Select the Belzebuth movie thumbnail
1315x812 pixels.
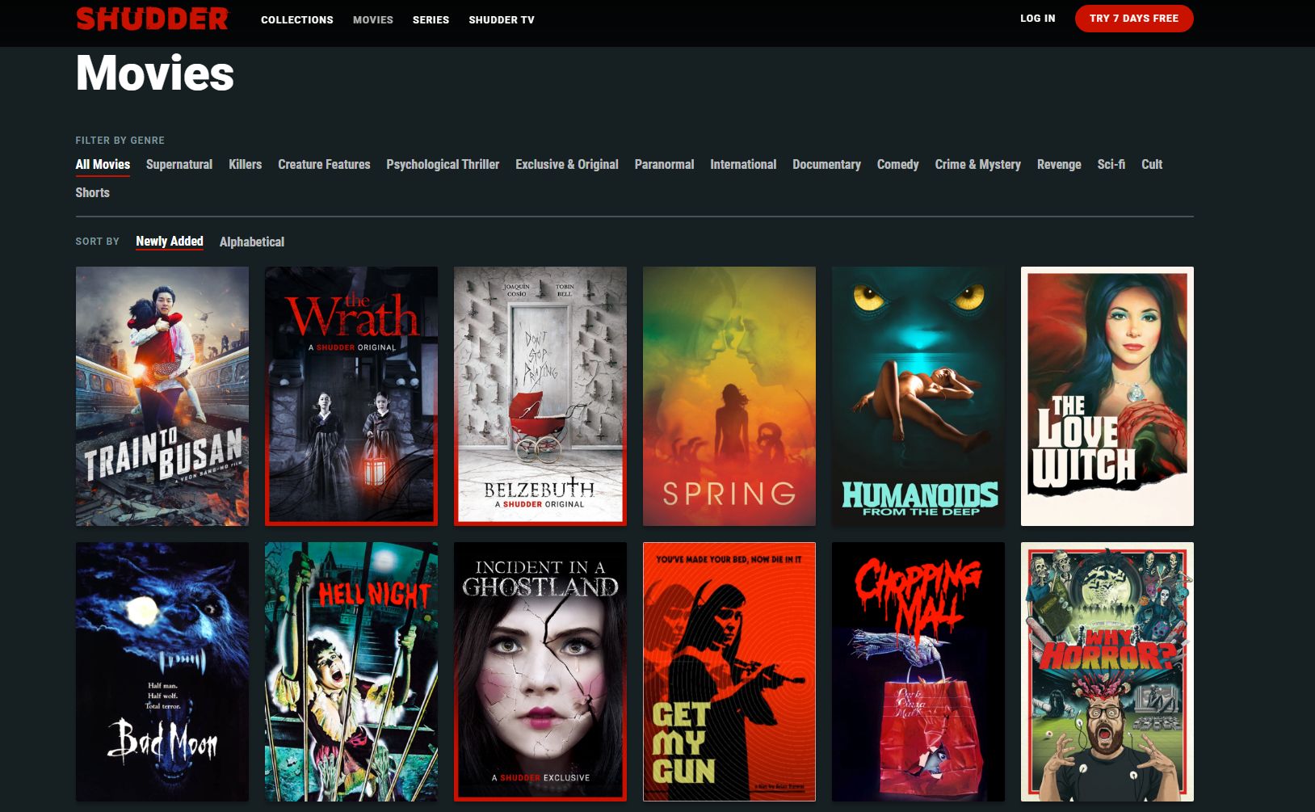pyautogui.click(x=540, y=396)
